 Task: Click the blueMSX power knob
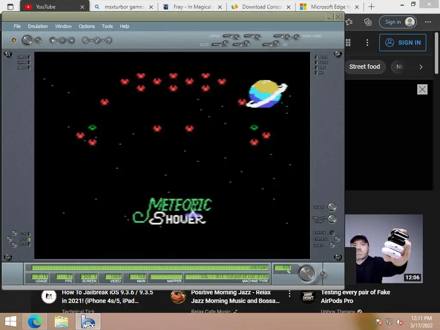click(27, 40)
